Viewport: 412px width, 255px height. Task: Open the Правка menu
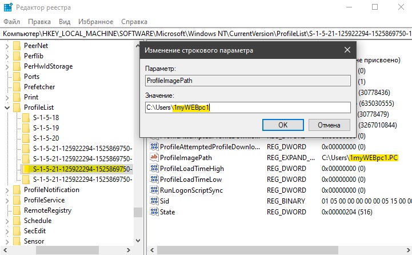tap(39, 22)
